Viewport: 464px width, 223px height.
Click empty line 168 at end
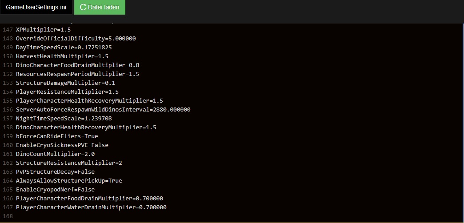237,216
